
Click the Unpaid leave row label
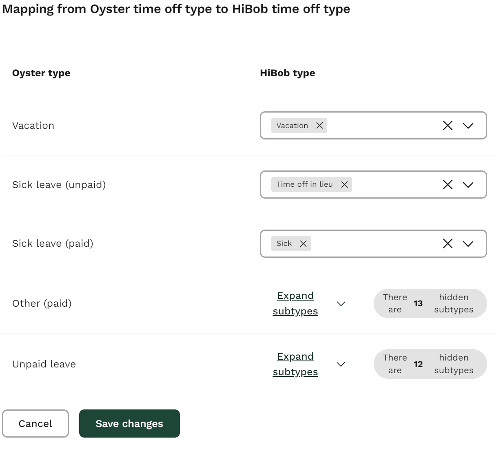44,364
